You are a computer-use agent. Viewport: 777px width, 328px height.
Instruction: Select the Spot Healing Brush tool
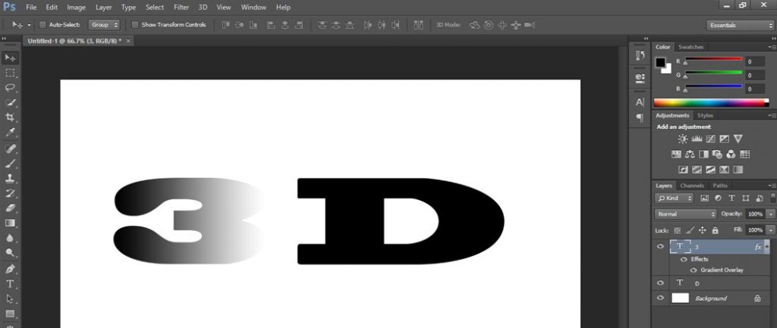(10, 148)
